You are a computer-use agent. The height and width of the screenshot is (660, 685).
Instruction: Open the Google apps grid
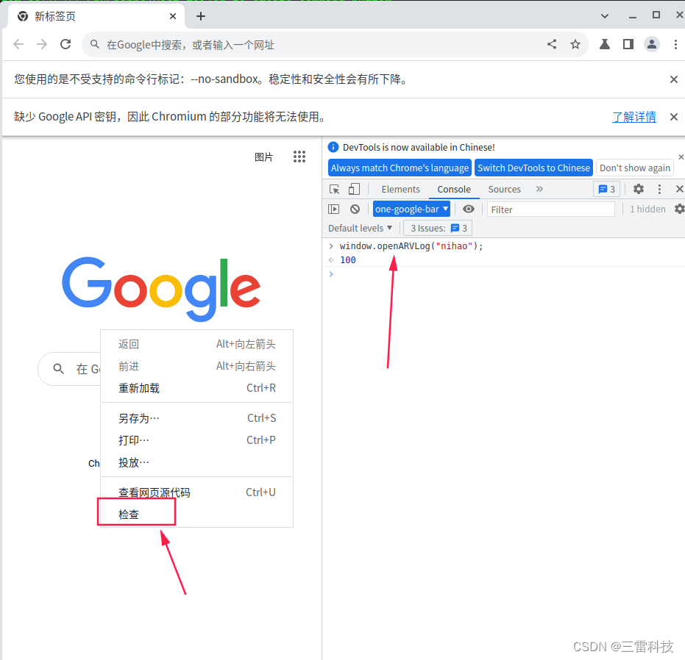[299, 157]
